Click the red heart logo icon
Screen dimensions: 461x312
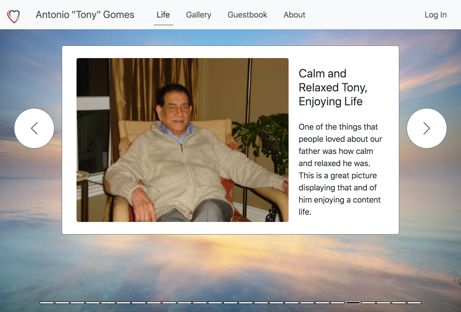tap(14, 16)
